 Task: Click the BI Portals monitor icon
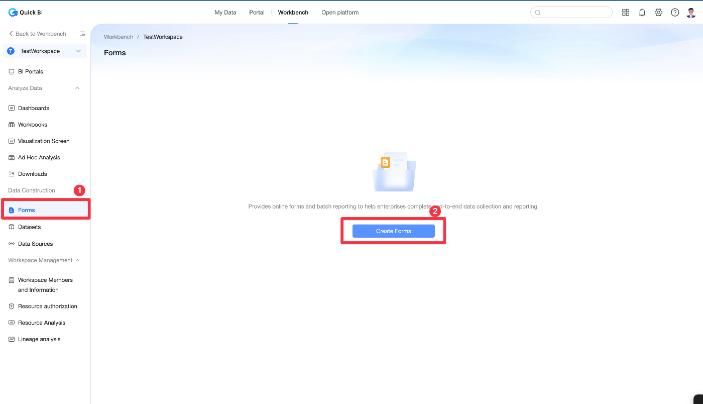pyautogui.click(x=12, y=72)
